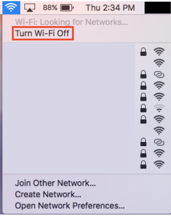
Task: Select Join Other Network...
Action: [x=55, y=183]
